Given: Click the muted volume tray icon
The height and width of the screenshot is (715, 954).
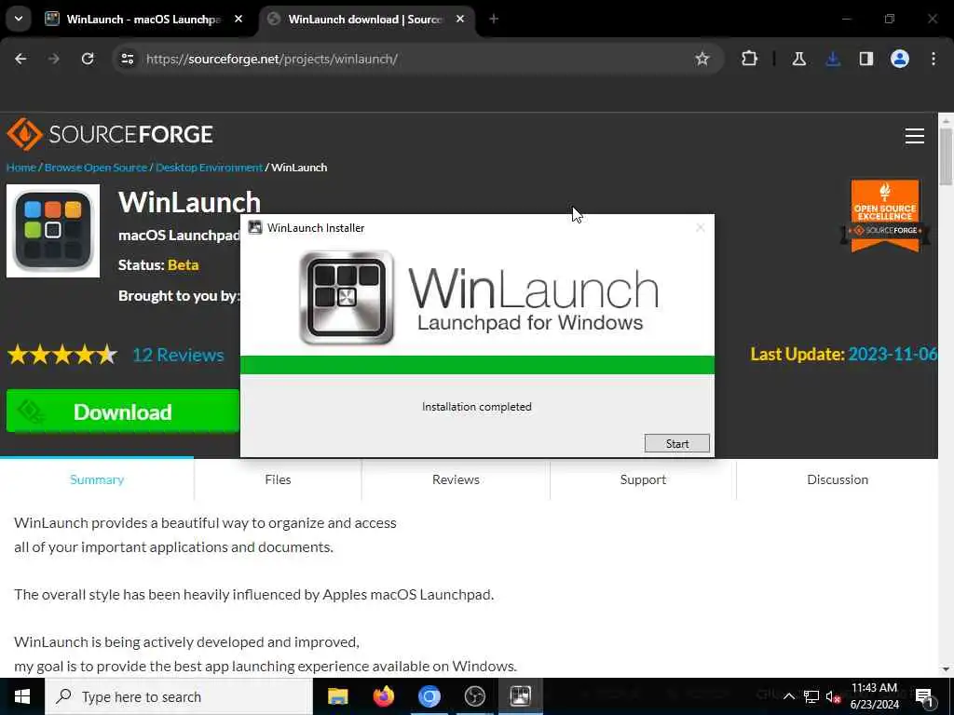Looking at the screenshot, I should pos(833,696).
